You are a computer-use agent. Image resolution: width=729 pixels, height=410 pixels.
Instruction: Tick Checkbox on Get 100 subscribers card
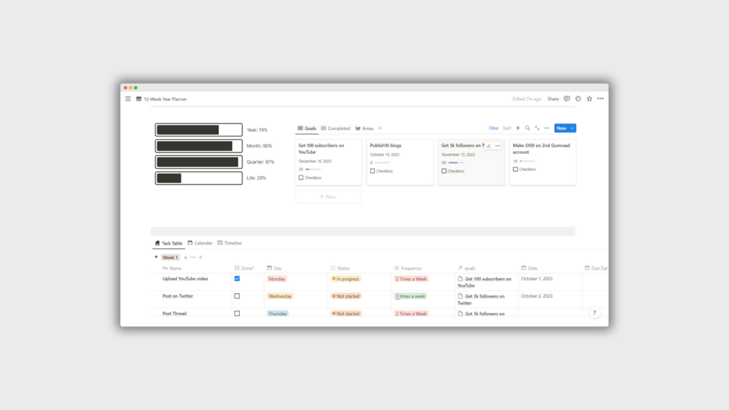tap(301, 178)
